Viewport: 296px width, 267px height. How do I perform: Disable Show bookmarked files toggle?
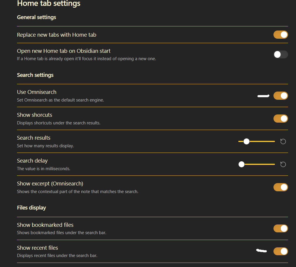click(x=280, y=228)
